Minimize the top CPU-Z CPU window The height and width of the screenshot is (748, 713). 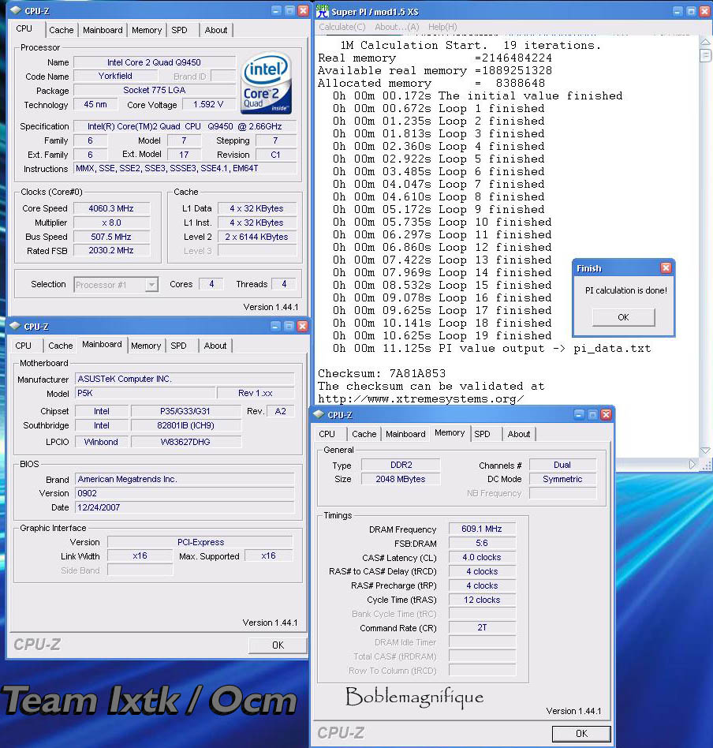pyautogui.click(x=276, y=10)
